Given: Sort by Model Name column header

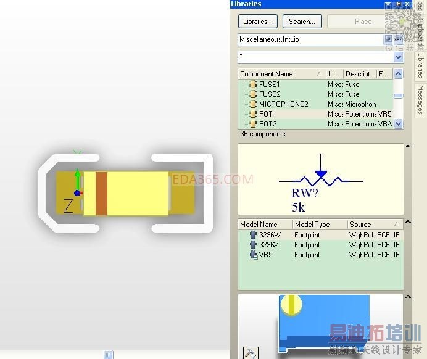Looking at the screenshot, I should [x=265, y=225].
